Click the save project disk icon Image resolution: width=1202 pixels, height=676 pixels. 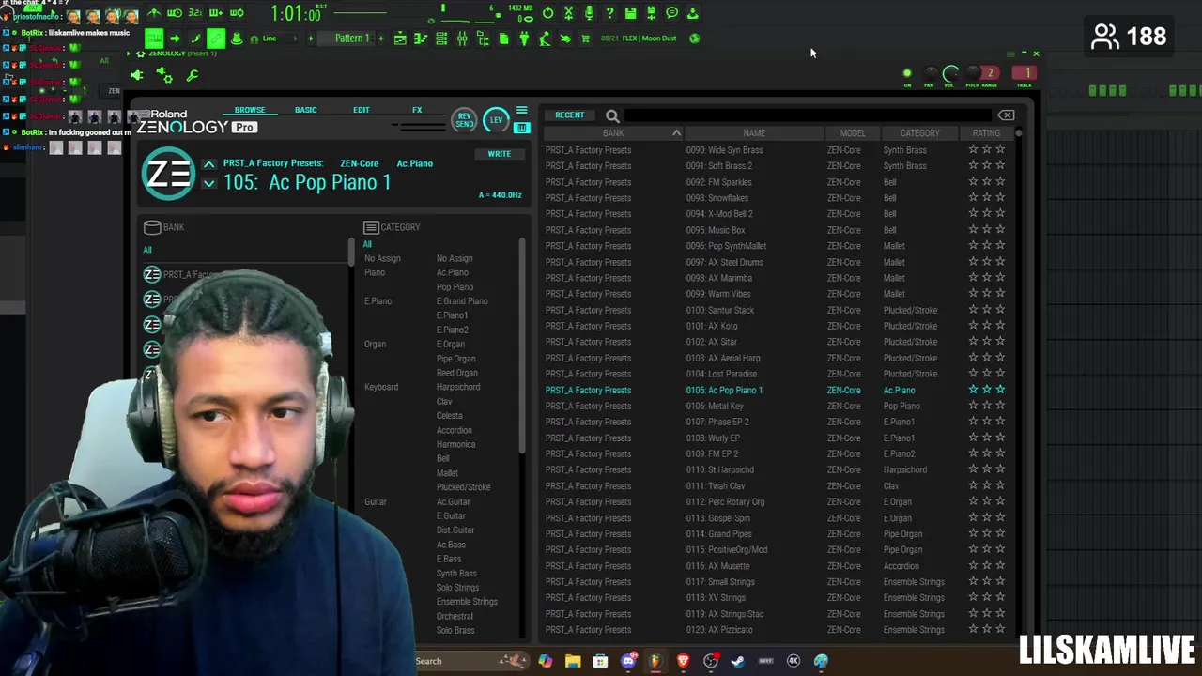(x=630, y=13)
